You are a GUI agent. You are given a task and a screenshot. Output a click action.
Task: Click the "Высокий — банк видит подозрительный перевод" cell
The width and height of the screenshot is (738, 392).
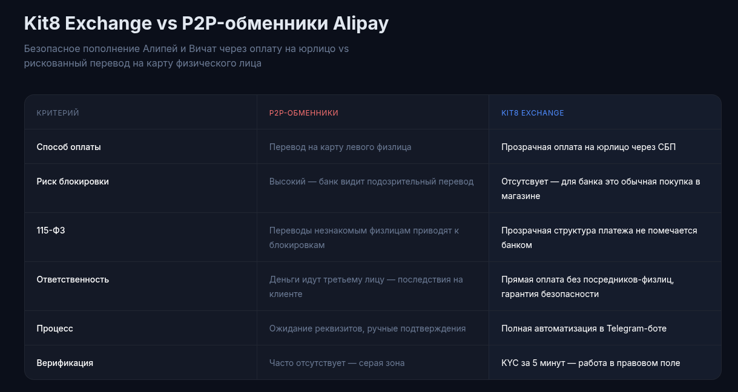371,181
